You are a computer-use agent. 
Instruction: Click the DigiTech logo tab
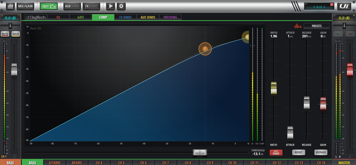coord(36,17)
